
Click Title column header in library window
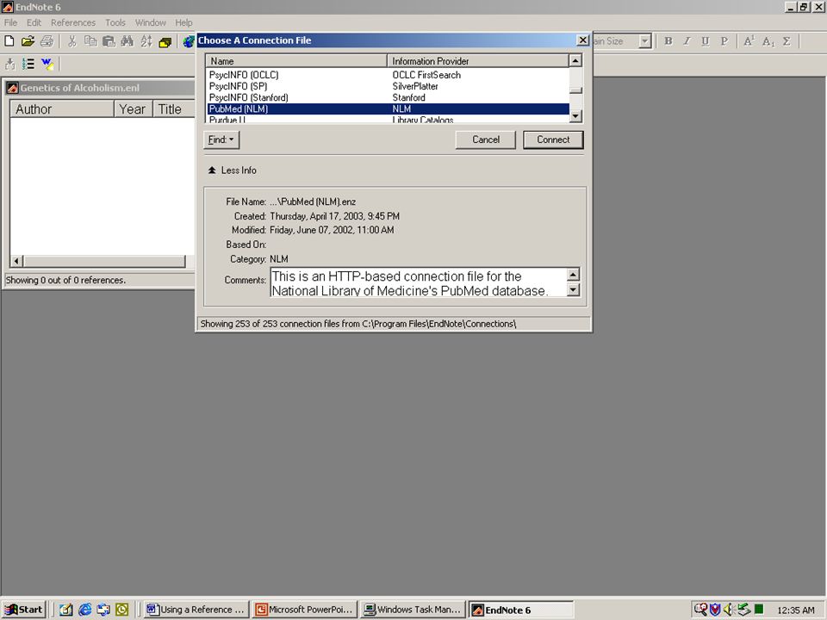[175, 109]
